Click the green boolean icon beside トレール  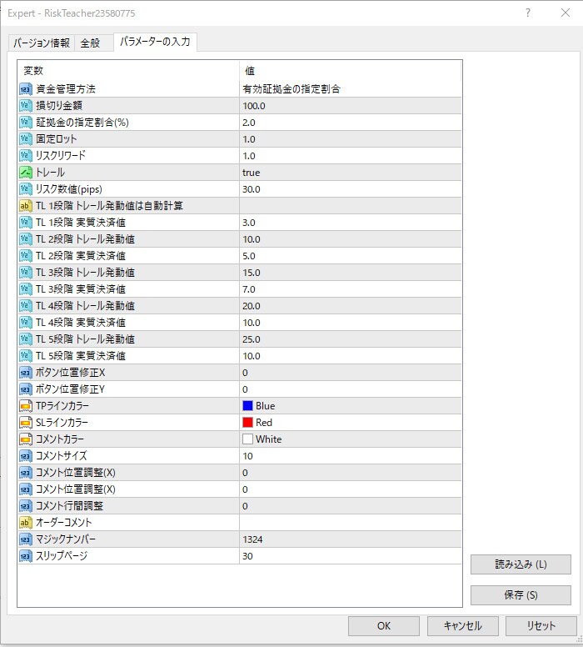point(26,173)
